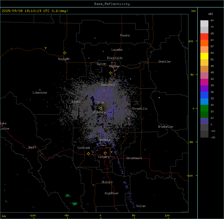Click the asterisk marker above Limestone
The height and width of the screenshot is (219, 224).
40,90
